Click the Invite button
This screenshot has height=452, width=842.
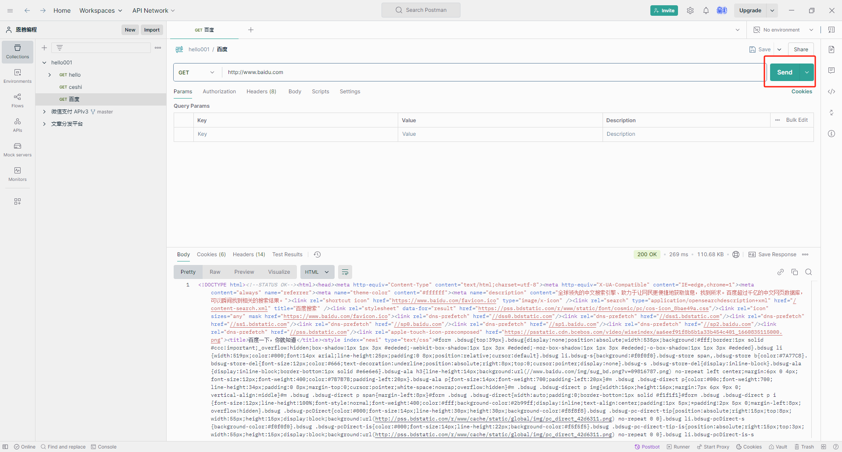point(664,11)
